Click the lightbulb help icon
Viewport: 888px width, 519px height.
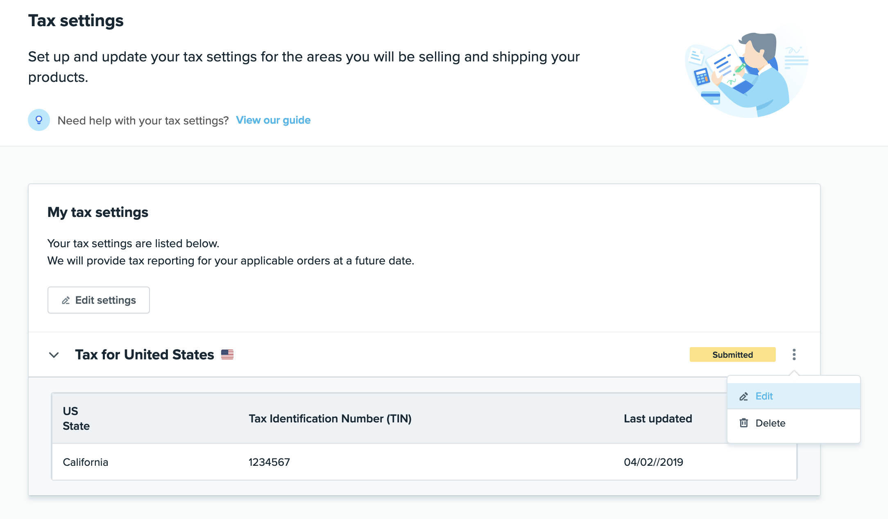pos(39,120)
